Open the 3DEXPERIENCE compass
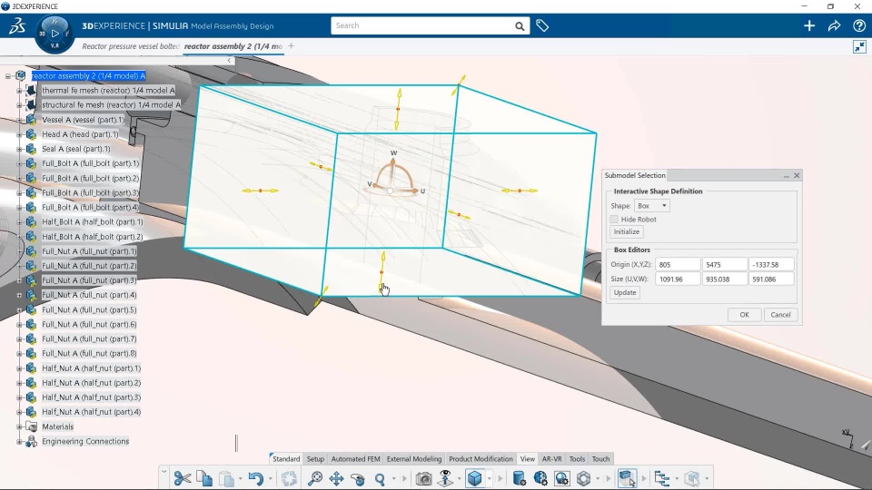The width and height of the screenshot is (872, 490). (54, 34)
